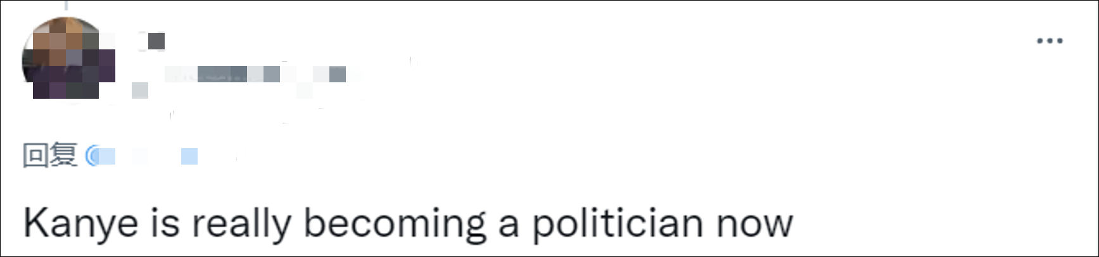Click the 回 character in the reply label
1099x257 pixels.
click(35, 155)
